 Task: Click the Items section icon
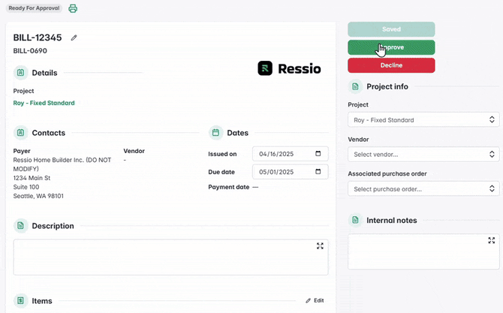click(x=20, y=300)
